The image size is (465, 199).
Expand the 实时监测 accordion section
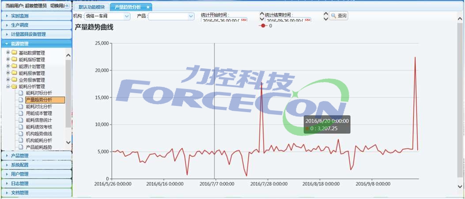(x=37, y=16)
